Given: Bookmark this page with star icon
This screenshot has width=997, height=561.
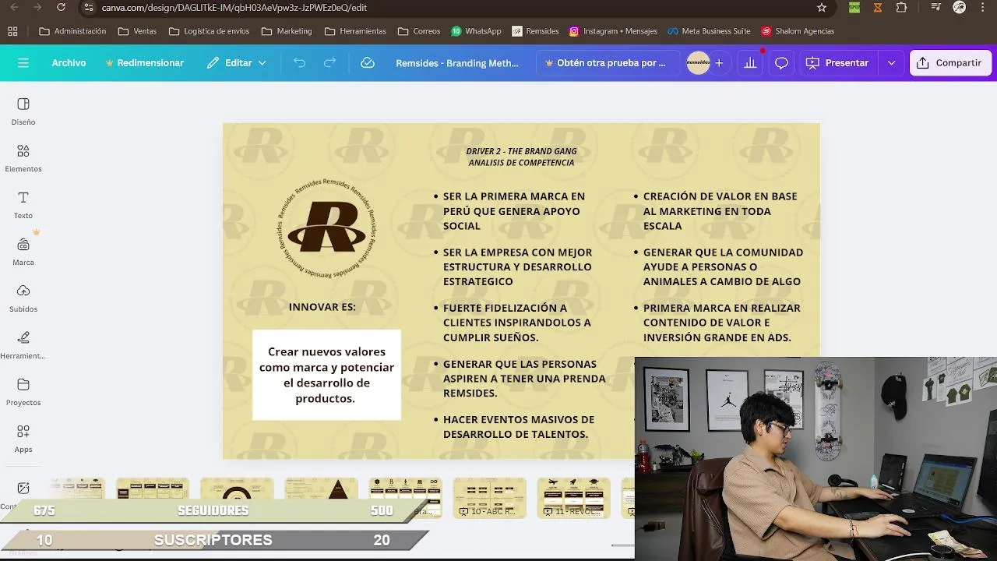Looking at the screenshot, I should click(822, 8).
